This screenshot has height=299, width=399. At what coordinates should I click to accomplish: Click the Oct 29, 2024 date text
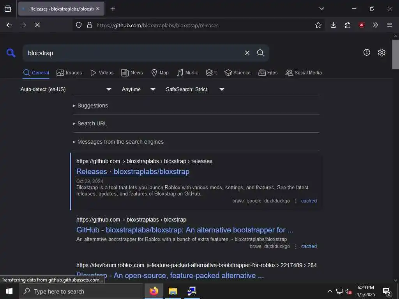pyautogui.click(x=90, y=181)
